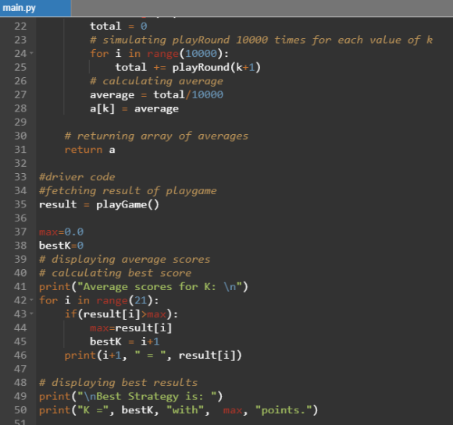Select line number 50 in the gutter
The image size is (453, 425).
pos(20,410)
